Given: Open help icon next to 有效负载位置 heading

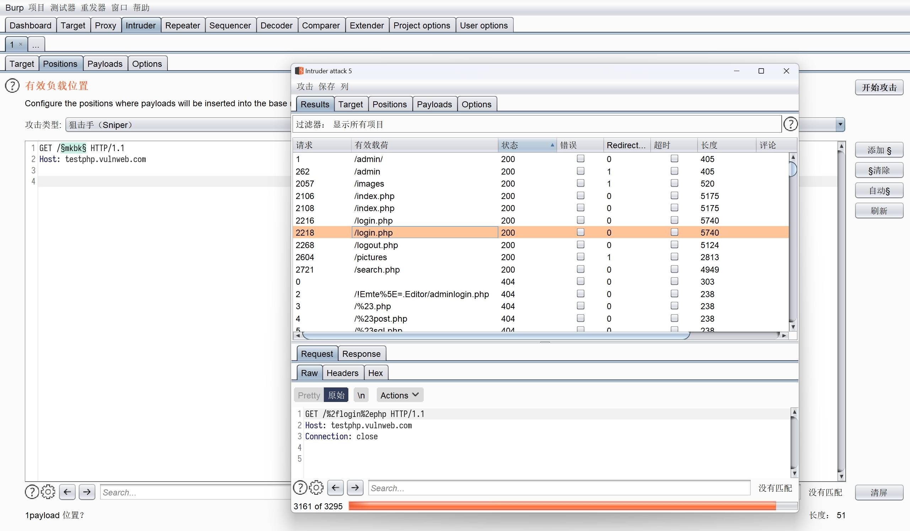Looking at the screenshot, I should pos(12,86).
